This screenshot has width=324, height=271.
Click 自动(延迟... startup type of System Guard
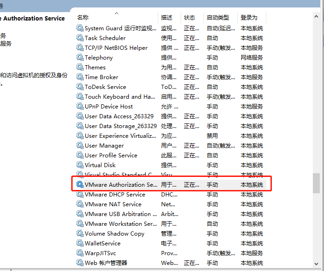click(221, 28)
